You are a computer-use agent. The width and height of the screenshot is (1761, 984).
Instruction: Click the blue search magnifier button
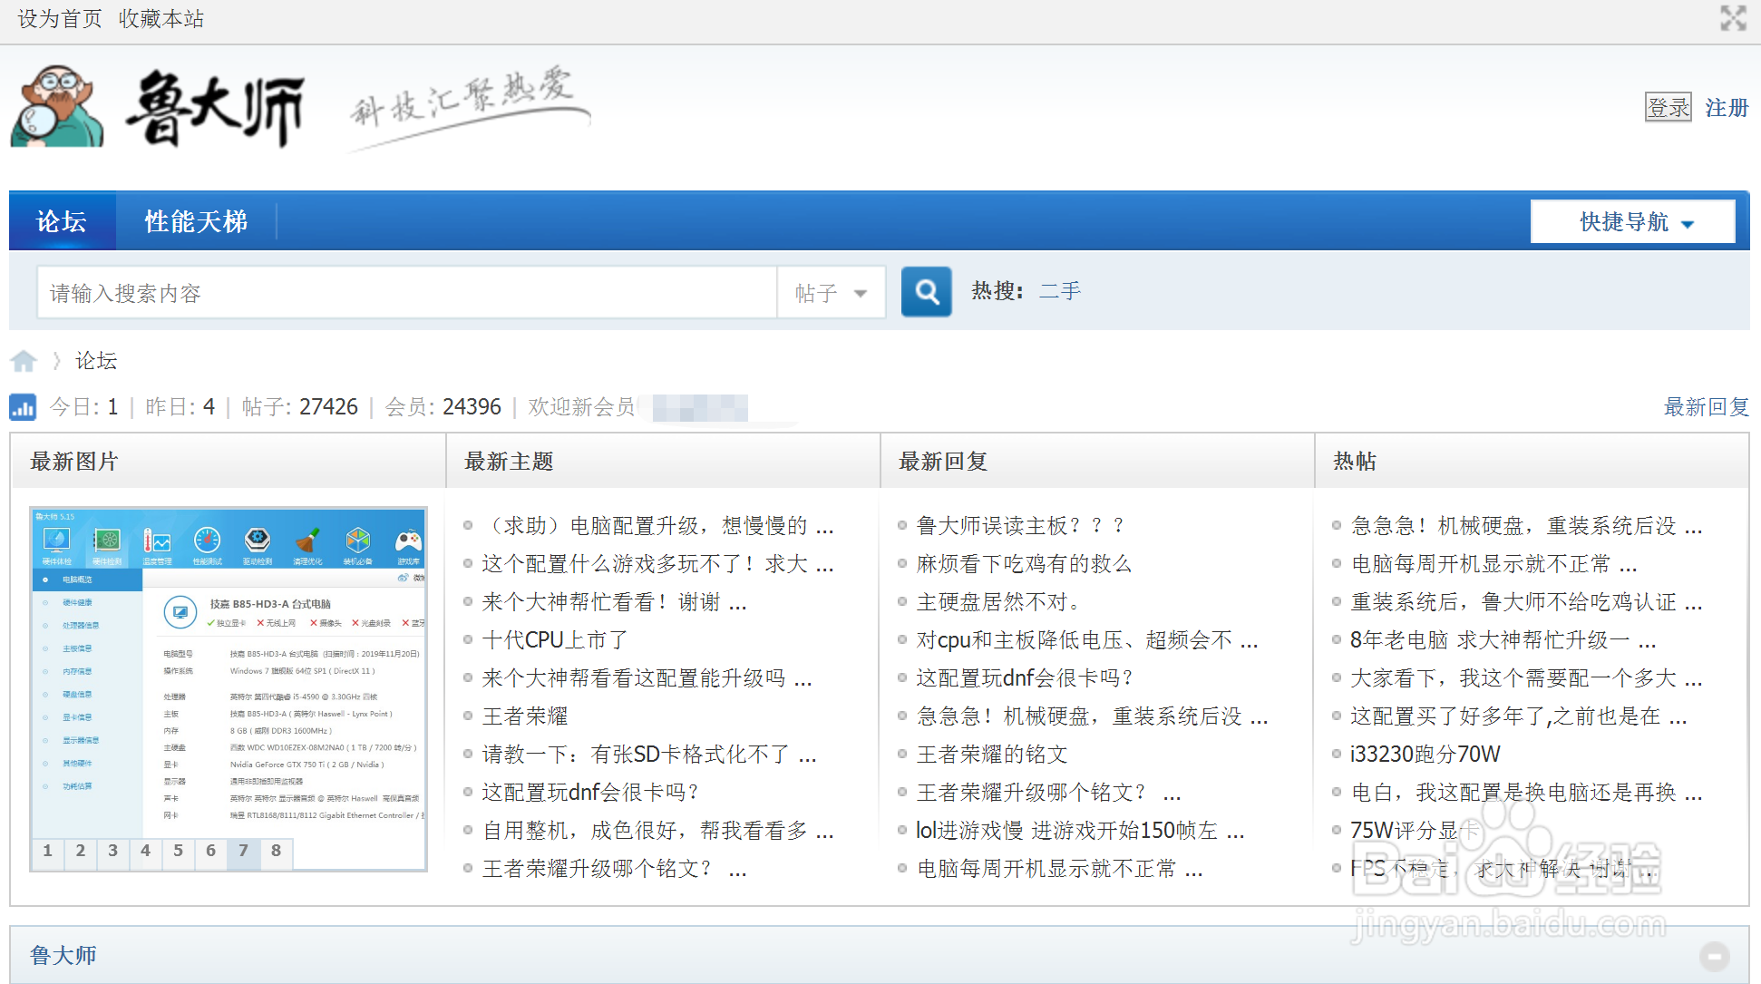[x=926, y=292]
